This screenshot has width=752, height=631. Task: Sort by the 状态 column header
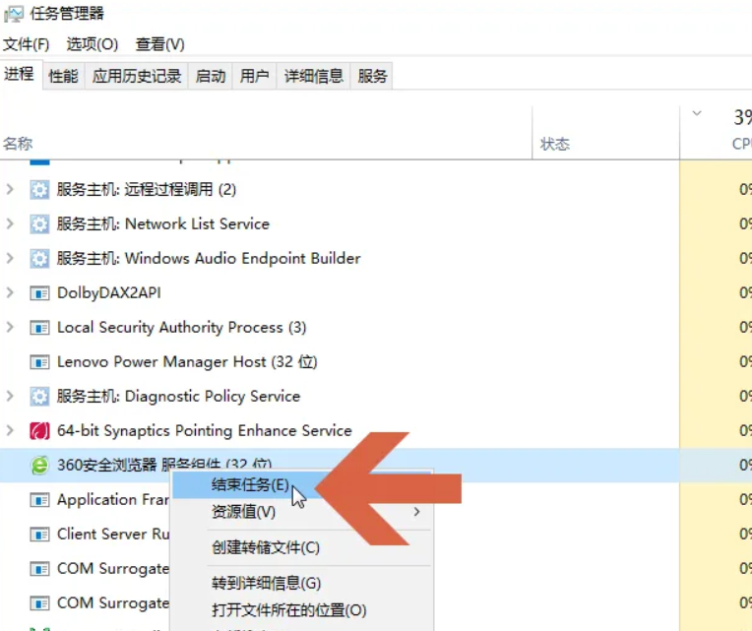point(555,144)
